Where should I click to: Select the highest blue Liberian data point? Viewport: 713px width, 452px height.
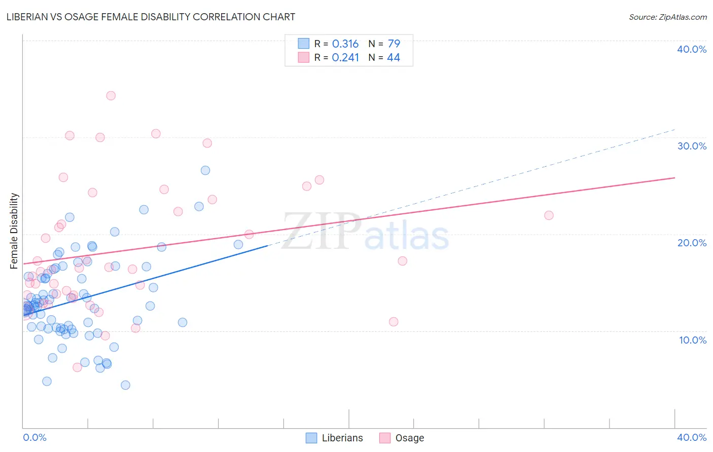[205, 170]
